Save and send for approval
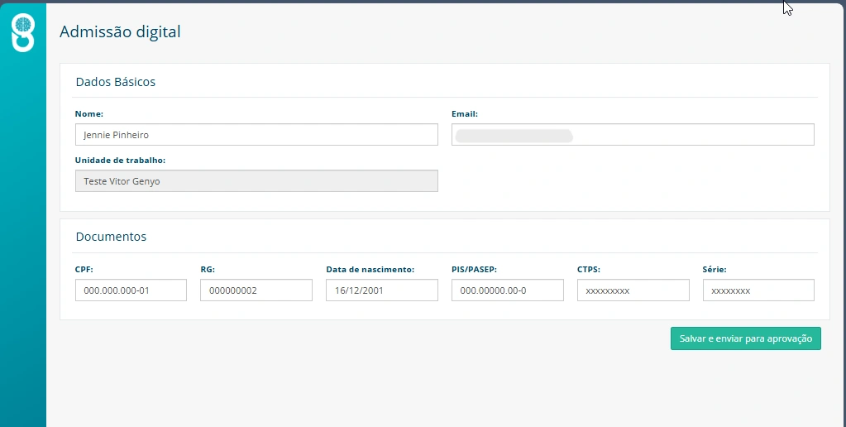 coord(746,338)
